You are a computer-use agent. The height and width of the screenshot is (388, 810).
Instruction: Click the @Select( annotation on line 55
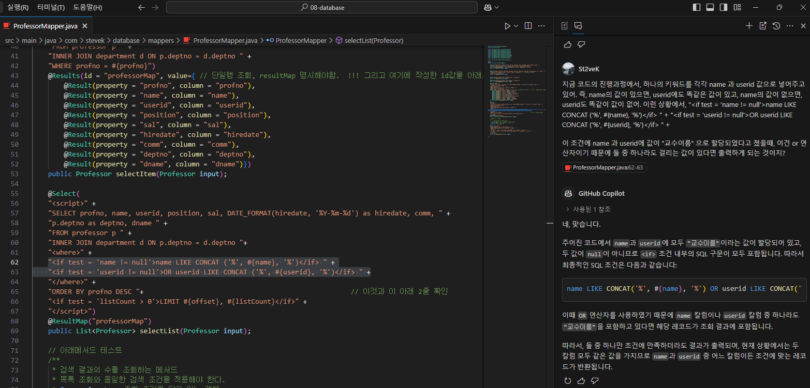coord(64,193)
